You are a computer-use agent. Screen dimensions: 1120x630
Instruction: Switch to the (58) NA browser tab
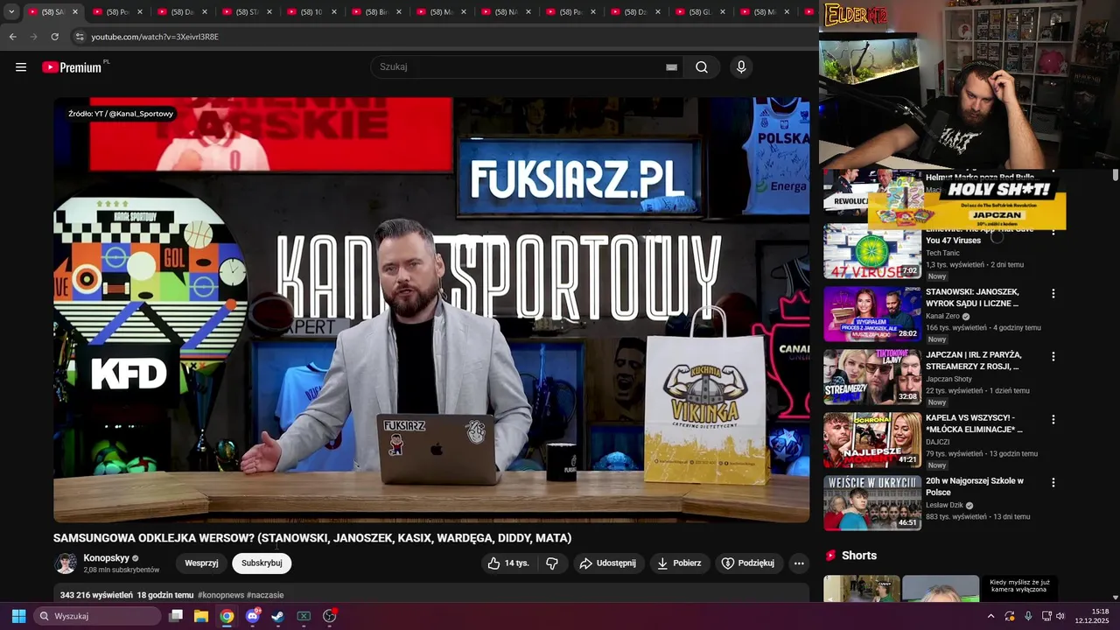(507, 12)
